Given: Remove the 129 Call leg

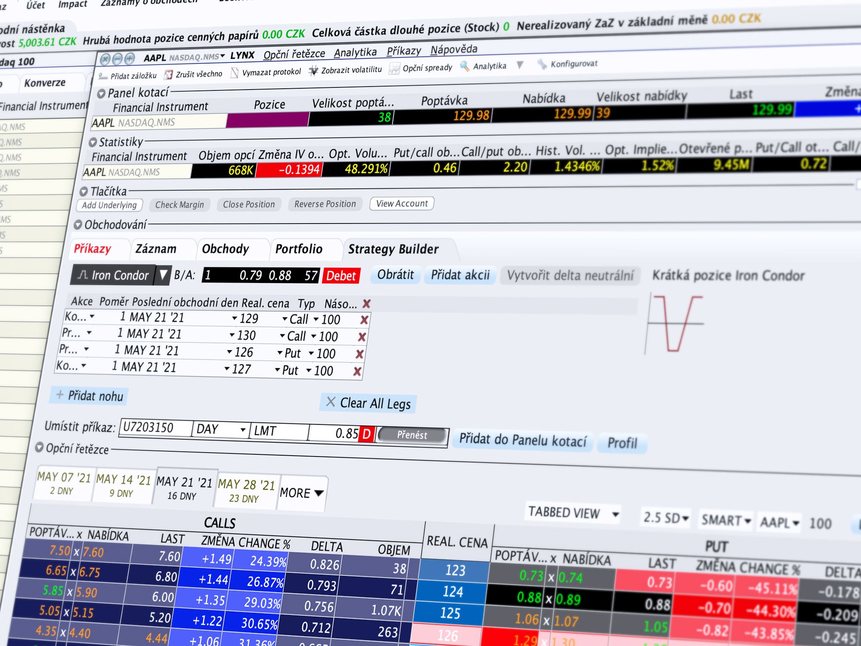Looking at the screenshot, I should pyautogui.click(x=364, y=320).
